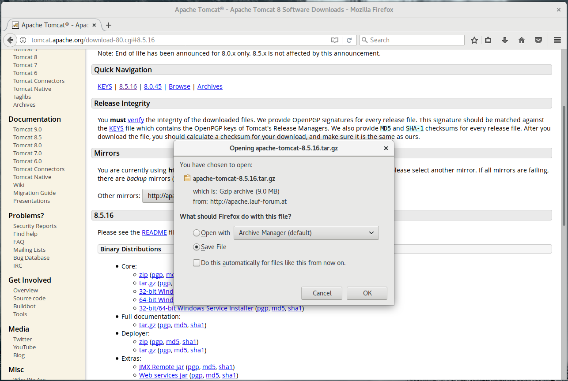
Task: Click the archive file icon in dialog
Action: (x=187, y=179)
